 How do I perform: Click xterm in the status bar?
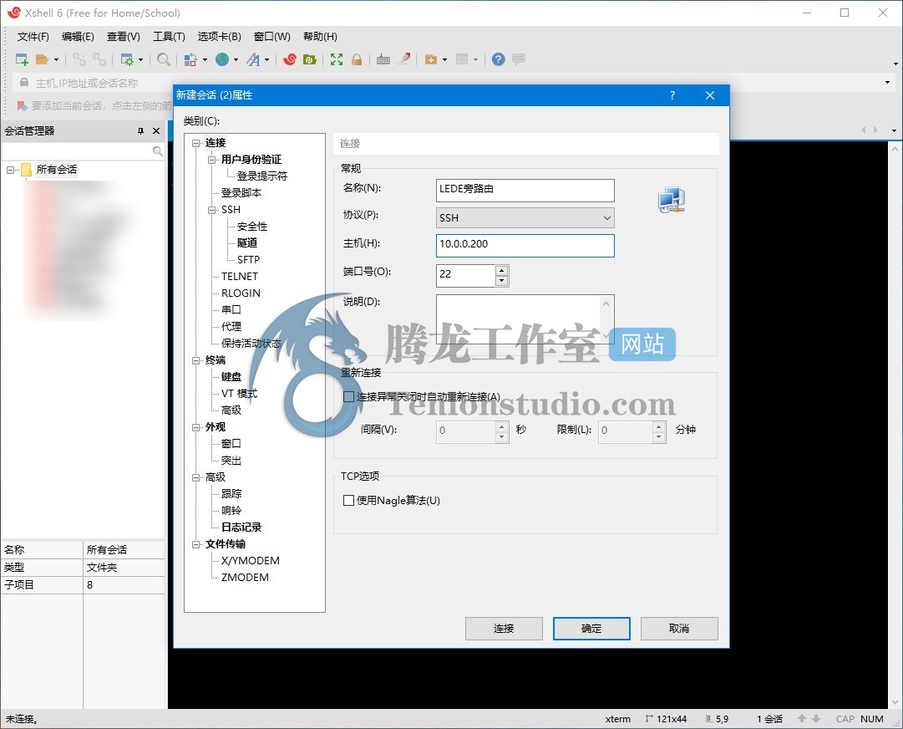pyautogui.click(x=618, y=719)
